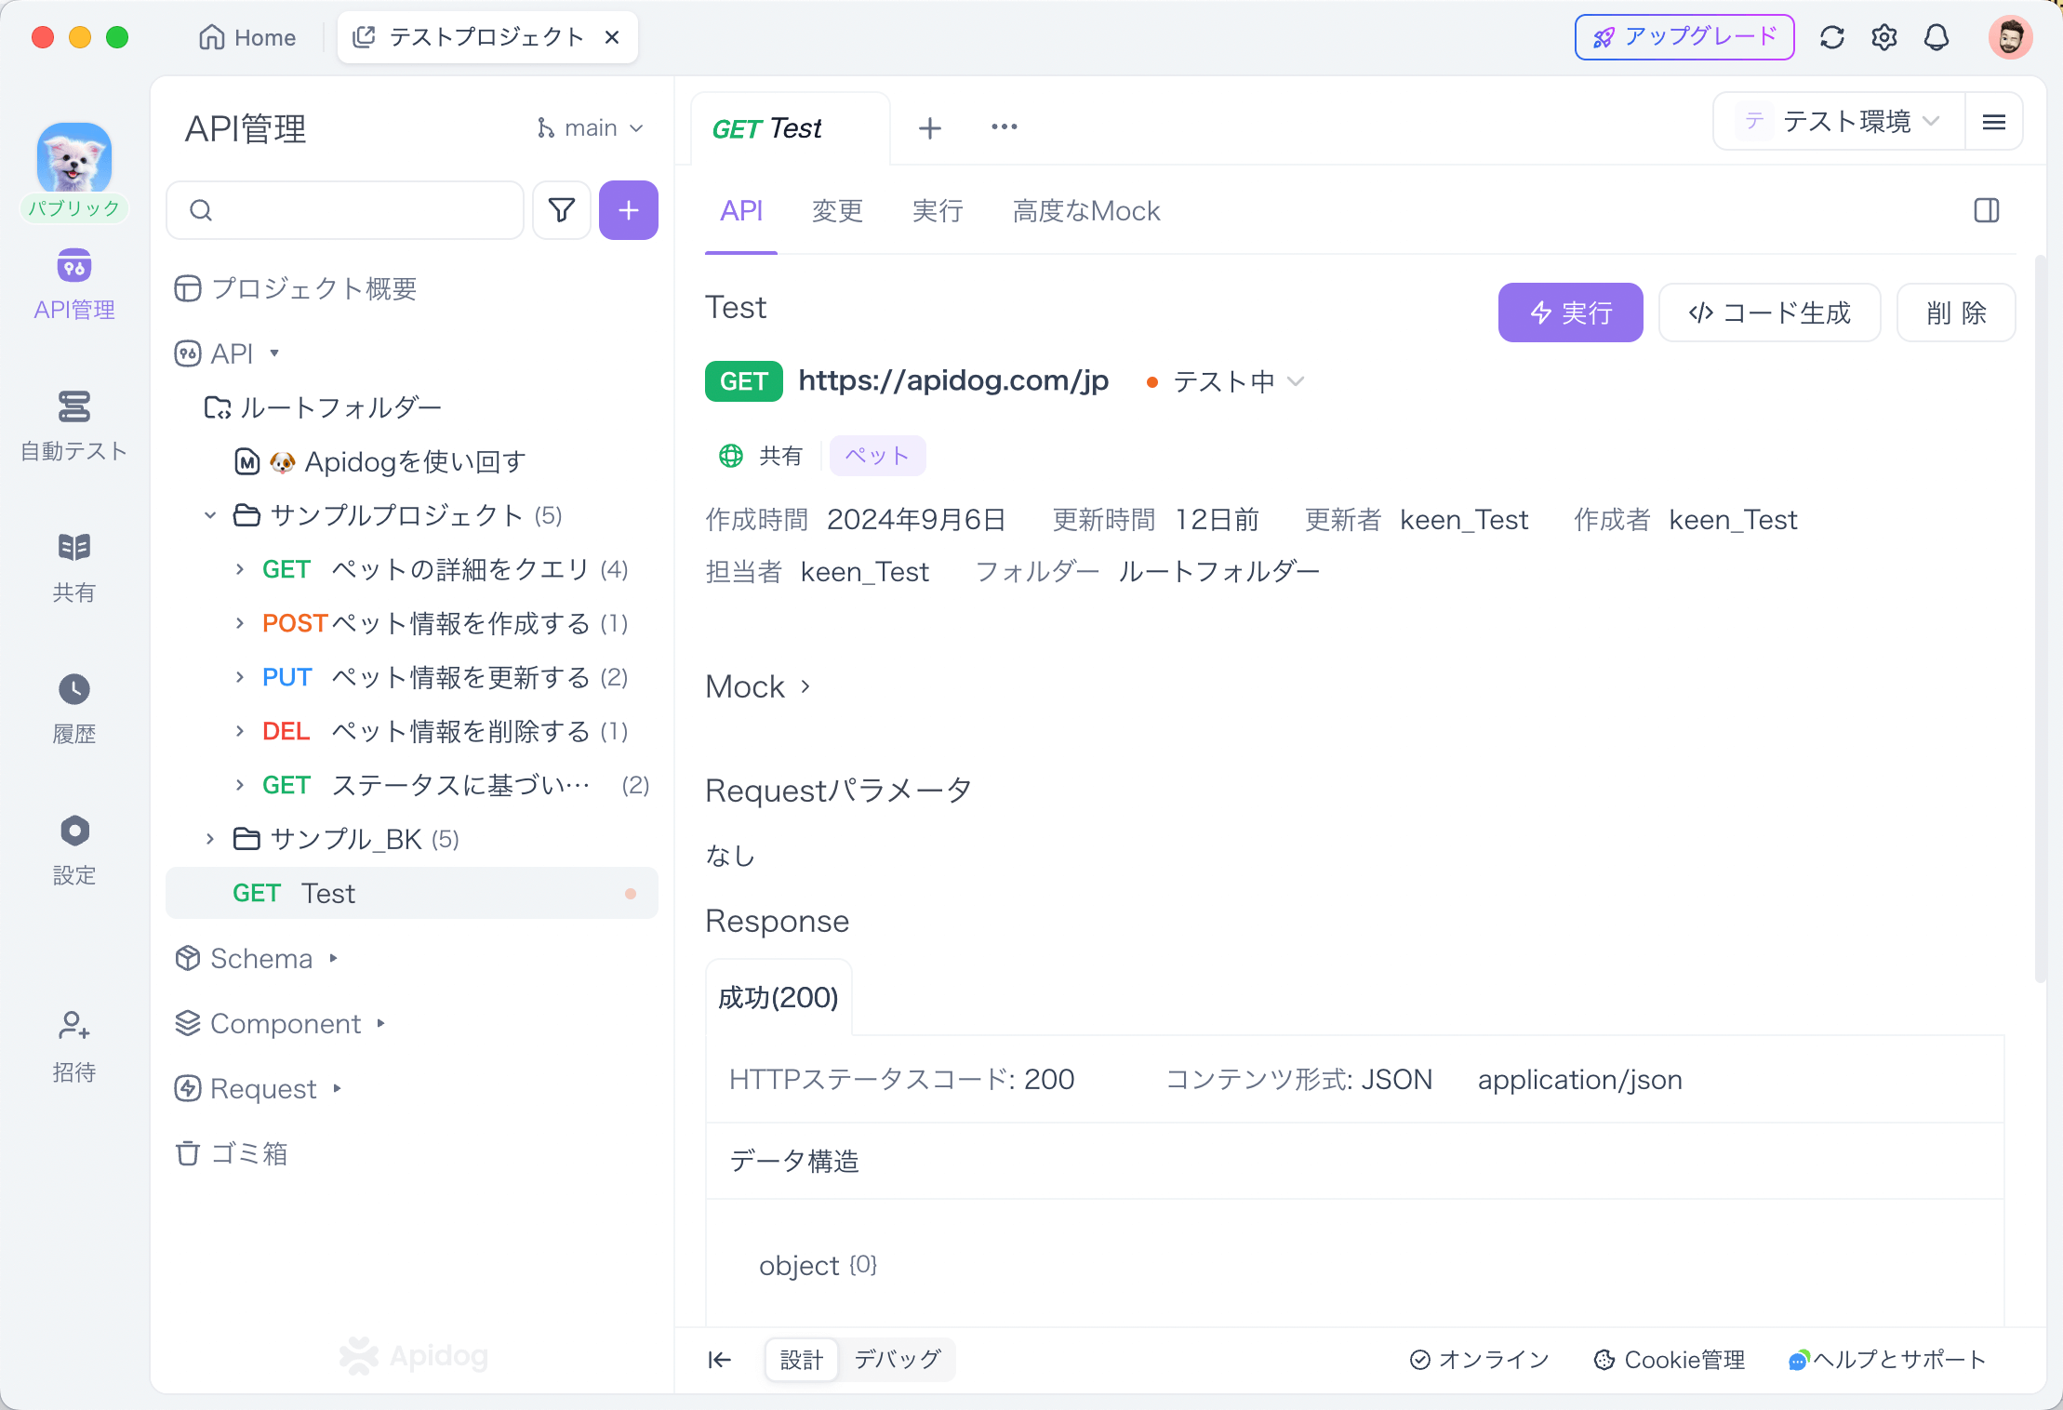Expand the Component section

coord(380,1023)
